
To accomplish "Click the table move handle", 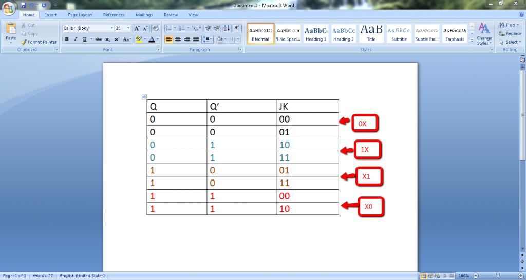I will tap(144, 97).
